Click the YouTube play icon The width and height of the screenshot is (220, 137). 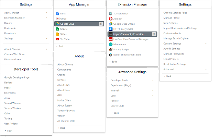57,39
